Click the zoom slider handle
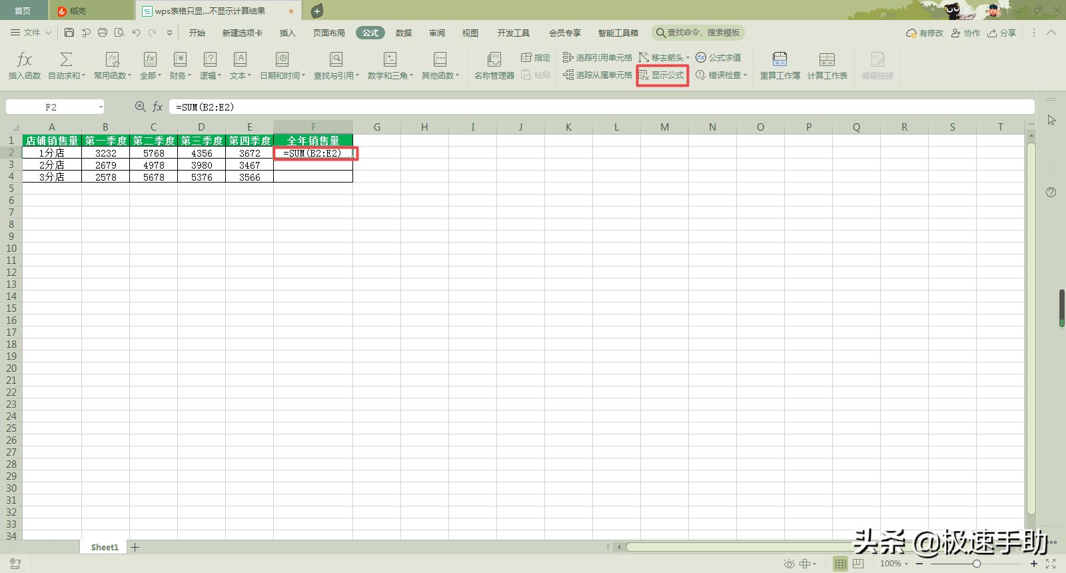 coord(976,564)
